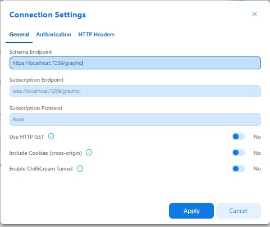Click the Connection Settings title
Viewport: 270px width, 227px height.
point(48,15)
